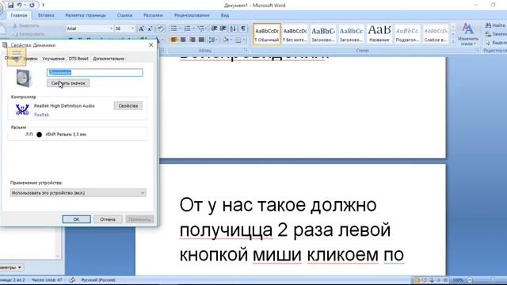
Task: Open paragraph dialog launcher
Action: [x=246, y=51]
